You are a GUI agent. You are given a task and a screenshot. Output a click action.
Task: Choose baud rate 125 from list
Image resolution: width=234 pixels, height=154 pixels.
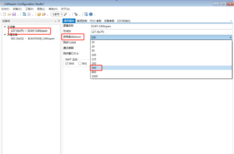161,59
